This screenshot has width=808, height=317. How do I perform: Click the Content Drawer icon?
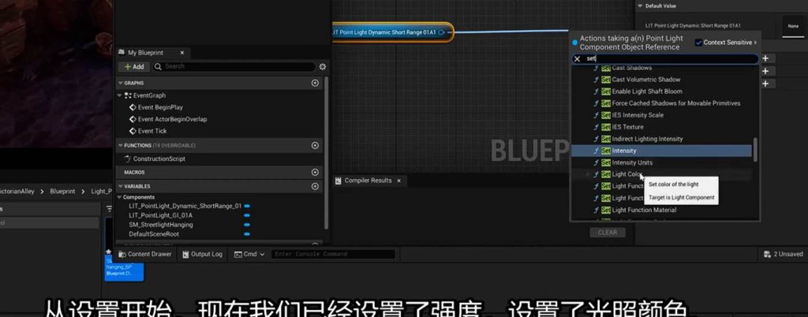tap(122, 255)
